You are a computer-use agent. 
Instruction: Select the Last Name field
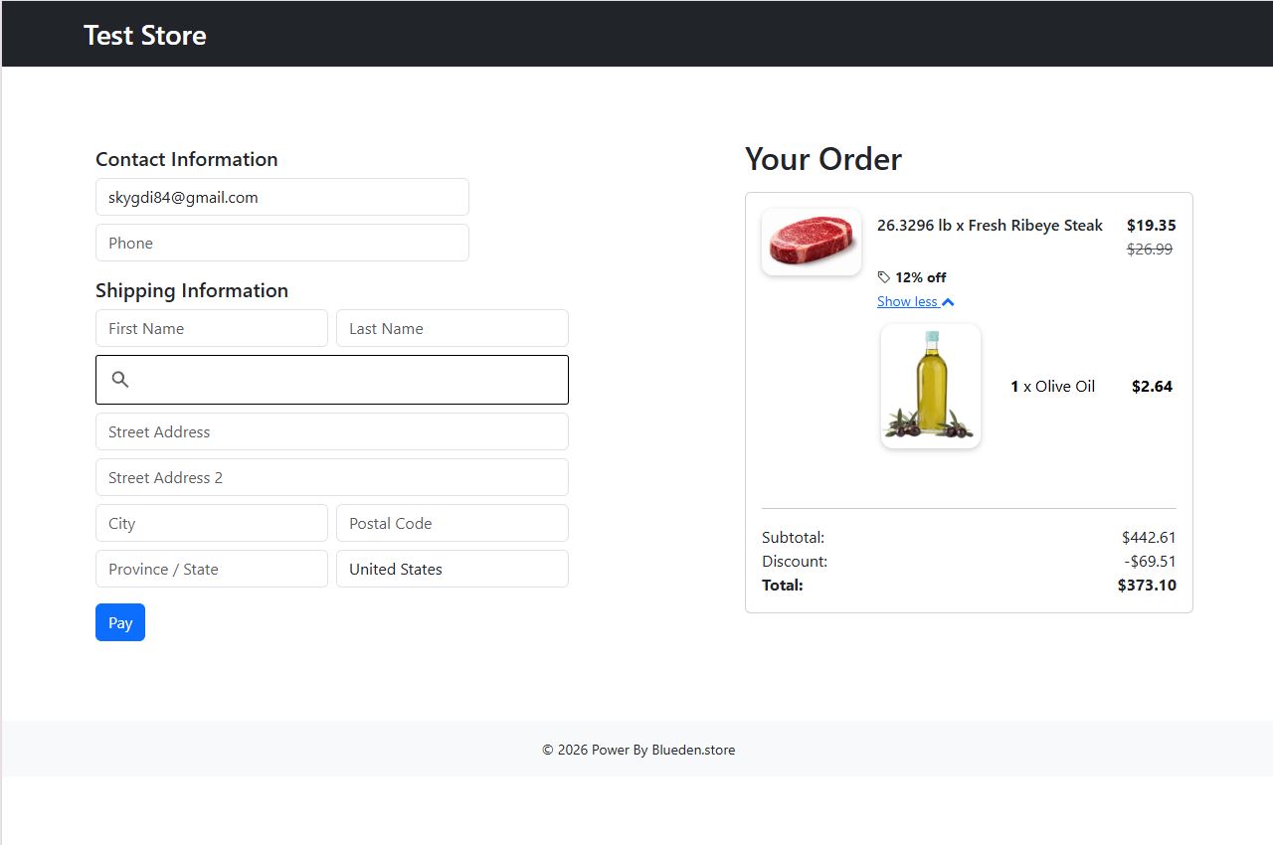(452, 328)
